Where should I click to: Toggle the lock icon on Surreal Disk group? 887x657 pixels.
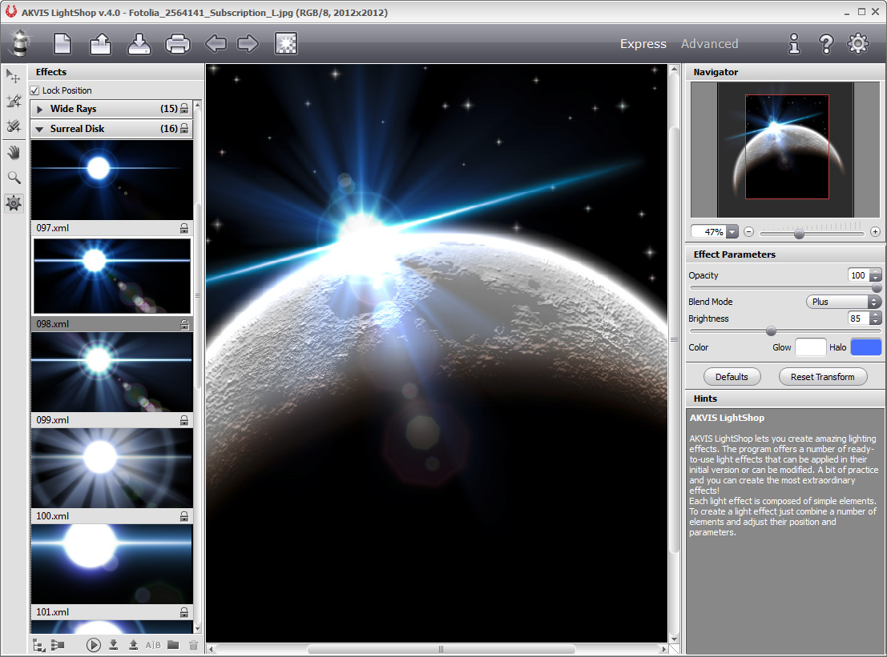(184, 129)
